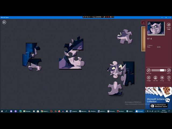This screenshot has height=129, width=172.
Task: Click the Windows Store download badge
Action: [x=159, y=106]
